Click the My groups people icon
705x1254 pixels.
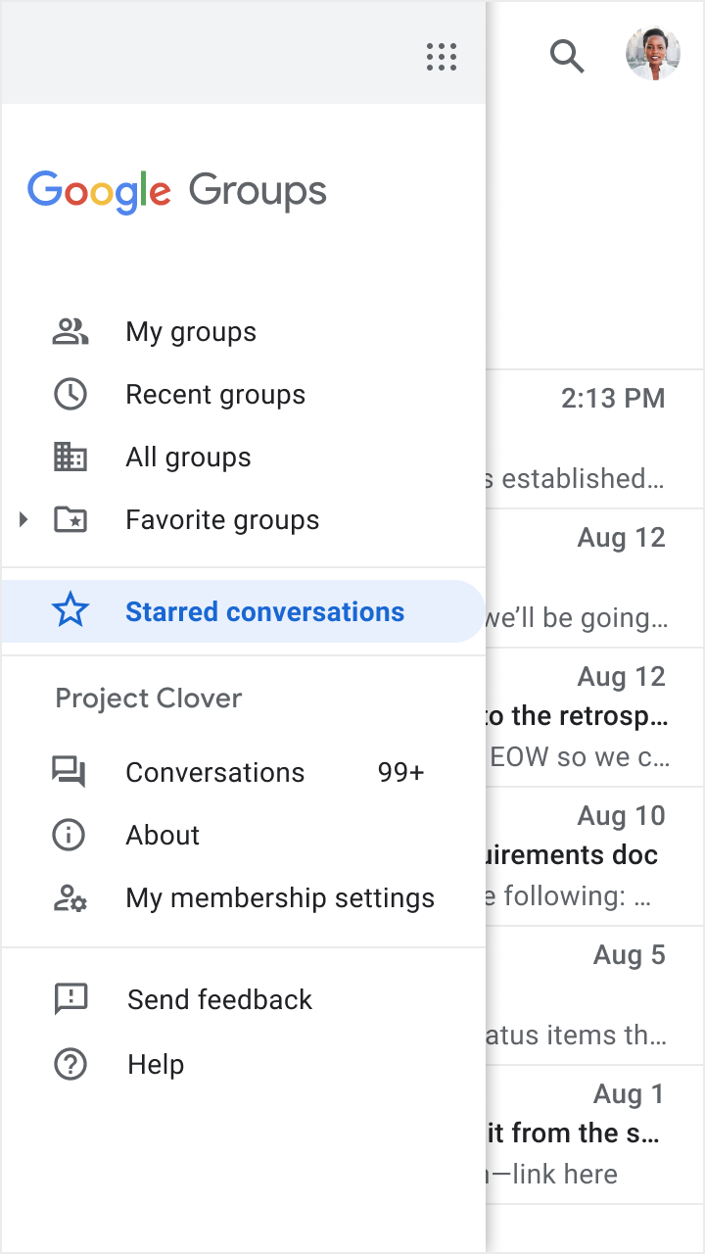point(70,332)
